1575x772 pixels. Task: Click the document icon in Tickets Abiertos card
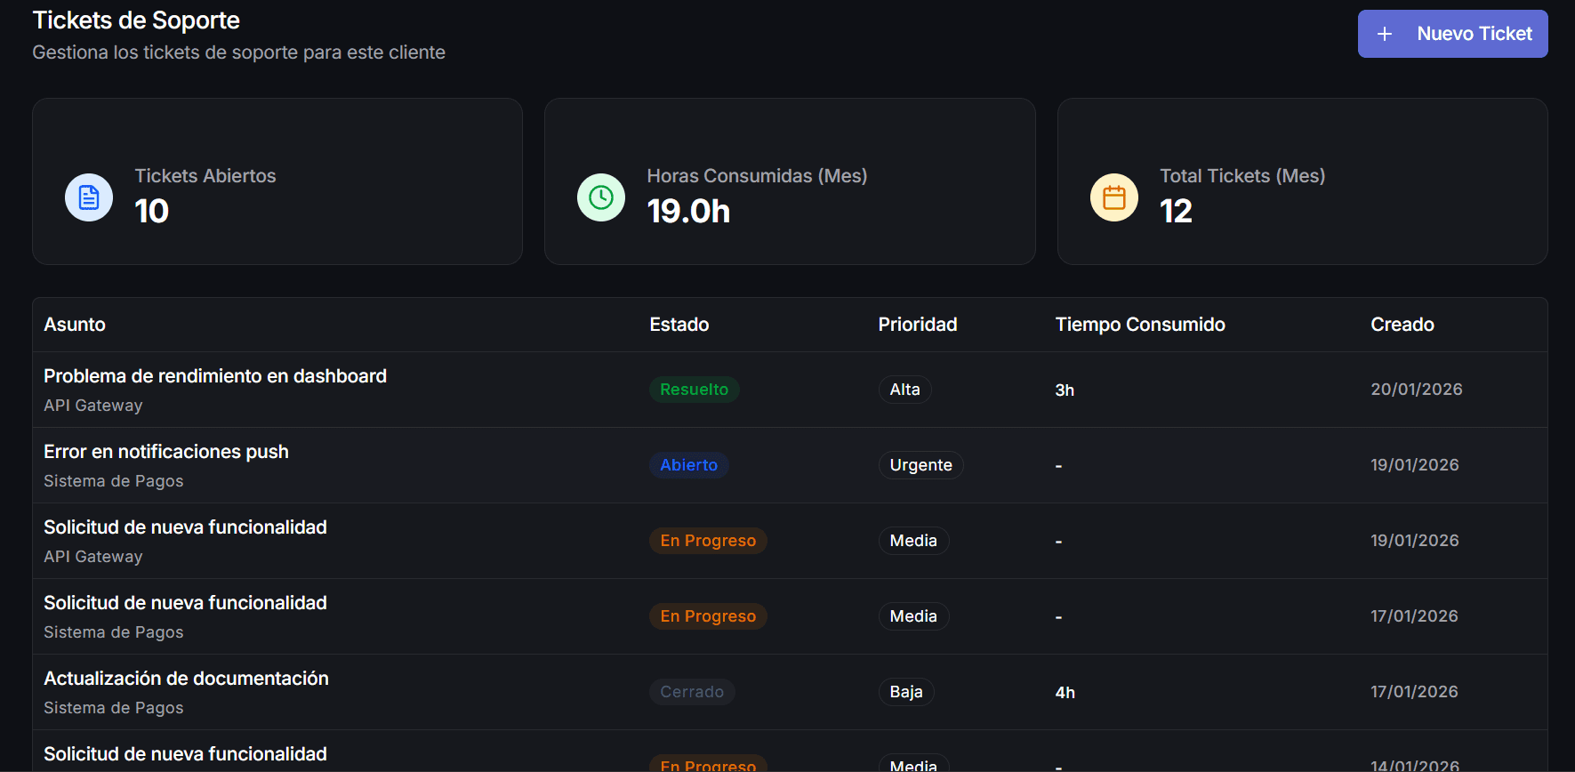point(89,197)
